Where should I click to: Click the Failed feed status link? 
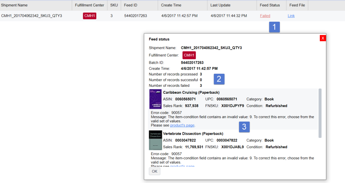pyautogui.click(x=265, y=16)
